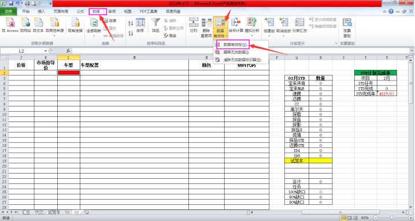Switch to Page Break Preview in status bar

click(355, 218)
